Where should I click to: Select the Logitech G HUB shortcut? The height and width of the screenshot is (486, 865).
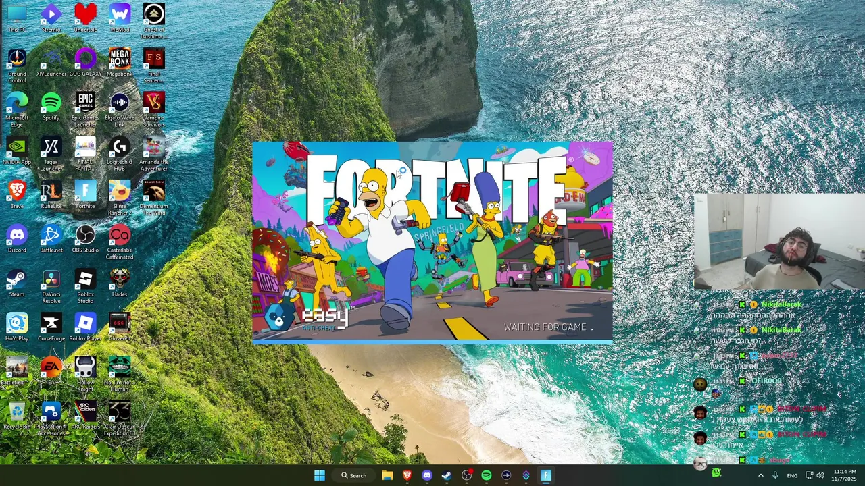point(120,154)
